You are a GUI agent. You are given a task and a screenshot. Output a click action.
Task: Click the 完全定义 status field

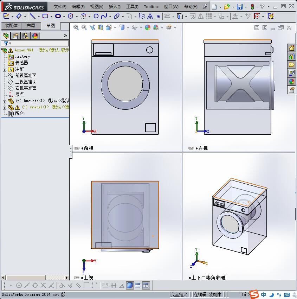(x=179, y=294)
